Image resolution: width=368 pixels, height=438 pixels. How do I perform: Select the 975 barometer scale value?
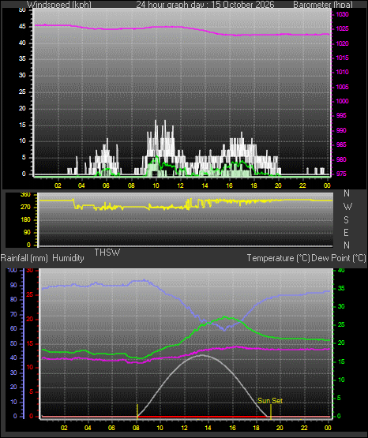click(x=341, y=174)
